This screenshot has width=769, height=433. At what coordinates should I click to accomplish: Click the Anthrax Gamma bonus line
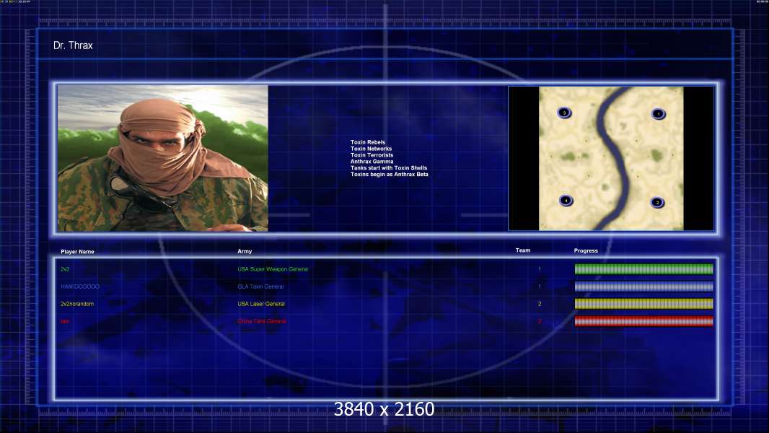(x=372, y=162)
